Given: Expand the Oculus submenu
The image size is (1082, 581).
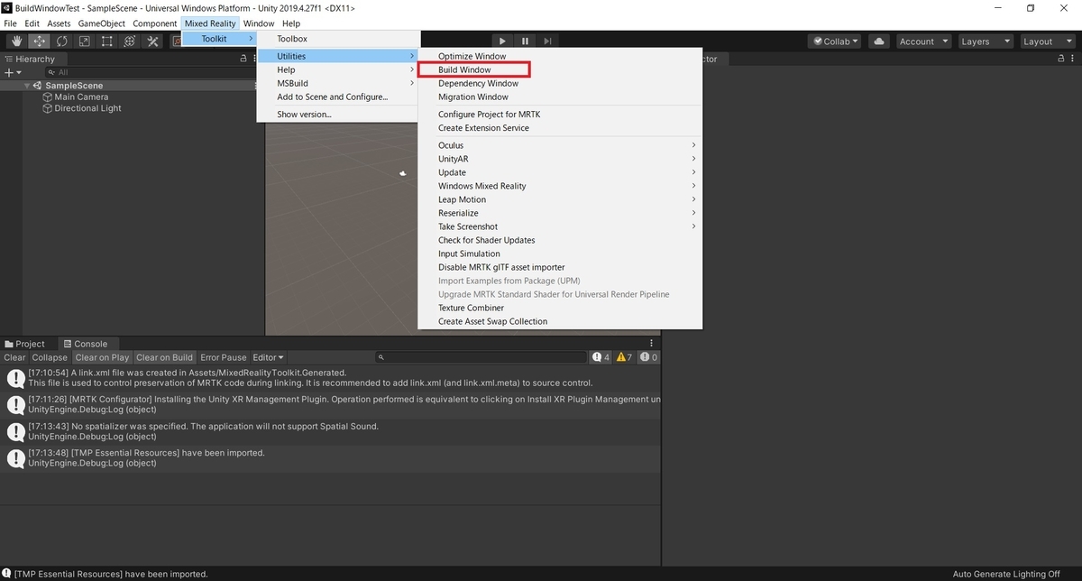Looking at the screenshot, I should coord(560,145).
